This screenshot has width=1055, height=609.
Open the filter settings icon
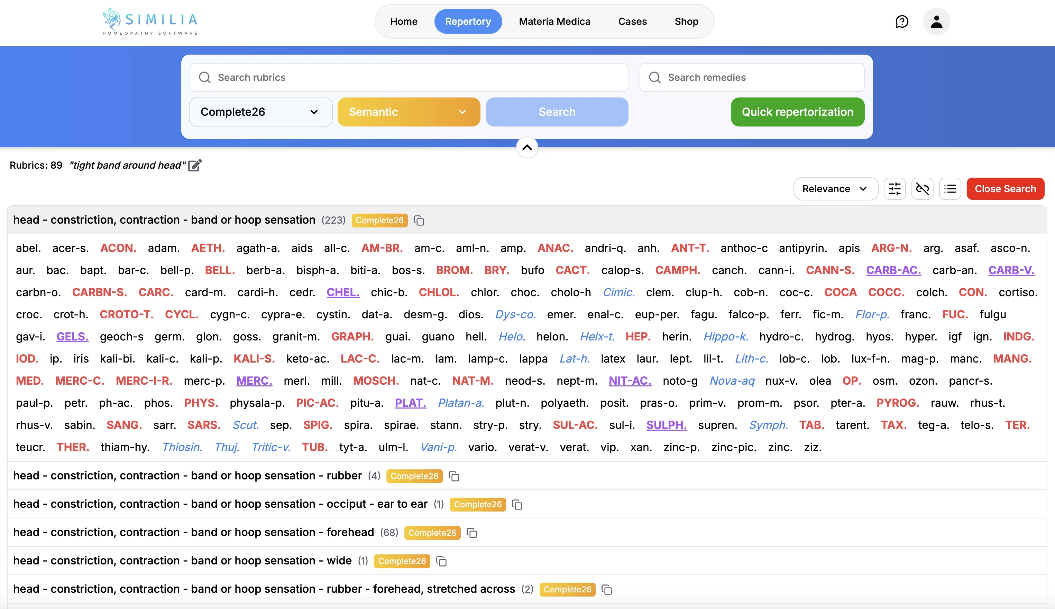pyautogui.click(x=895, y=189)
